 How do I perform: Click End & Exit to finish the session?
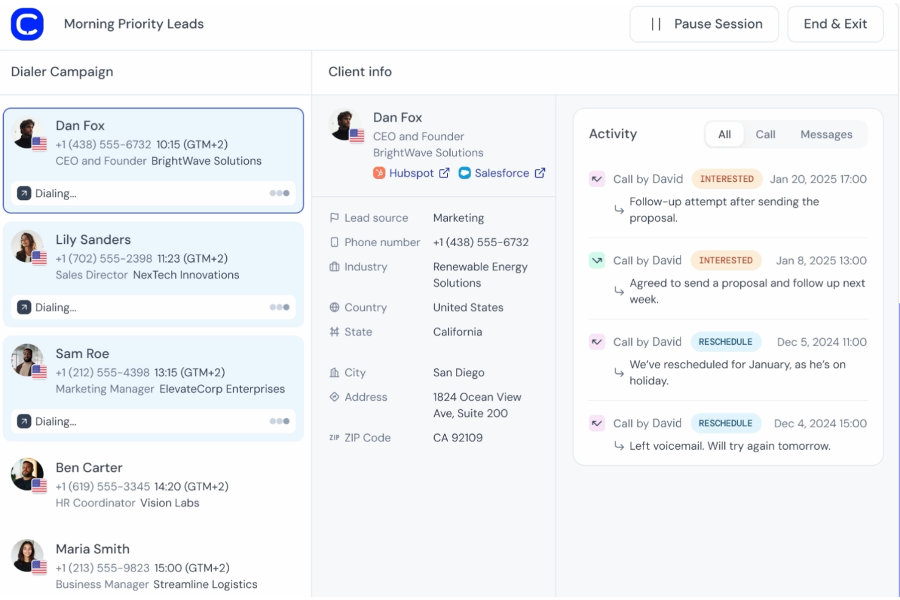click(835, 24)
